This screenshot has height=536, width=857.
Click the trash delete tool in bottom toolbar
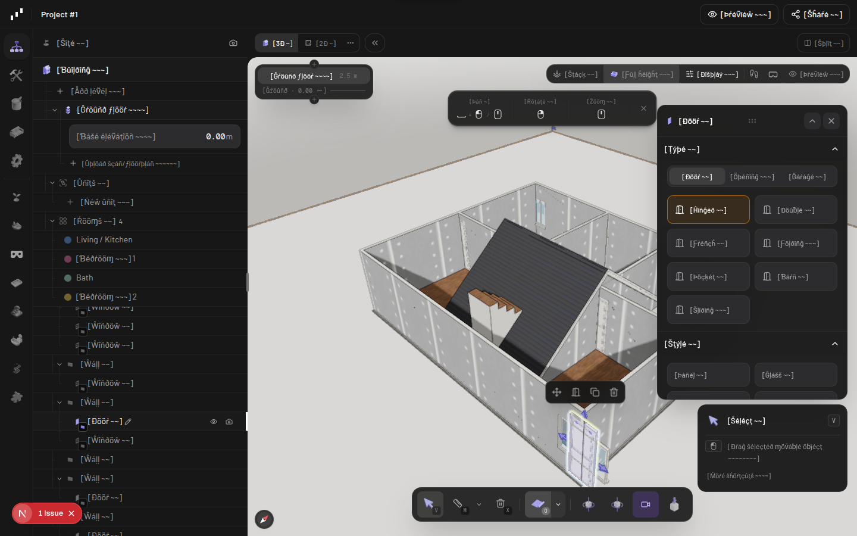point(501,504)
